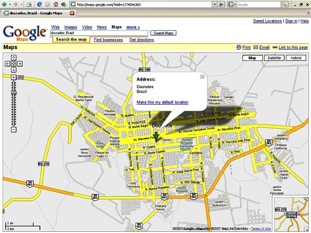The image size is (311, 233).
Task: Click the green arrow location marker
Action: [x=156, y=137]
